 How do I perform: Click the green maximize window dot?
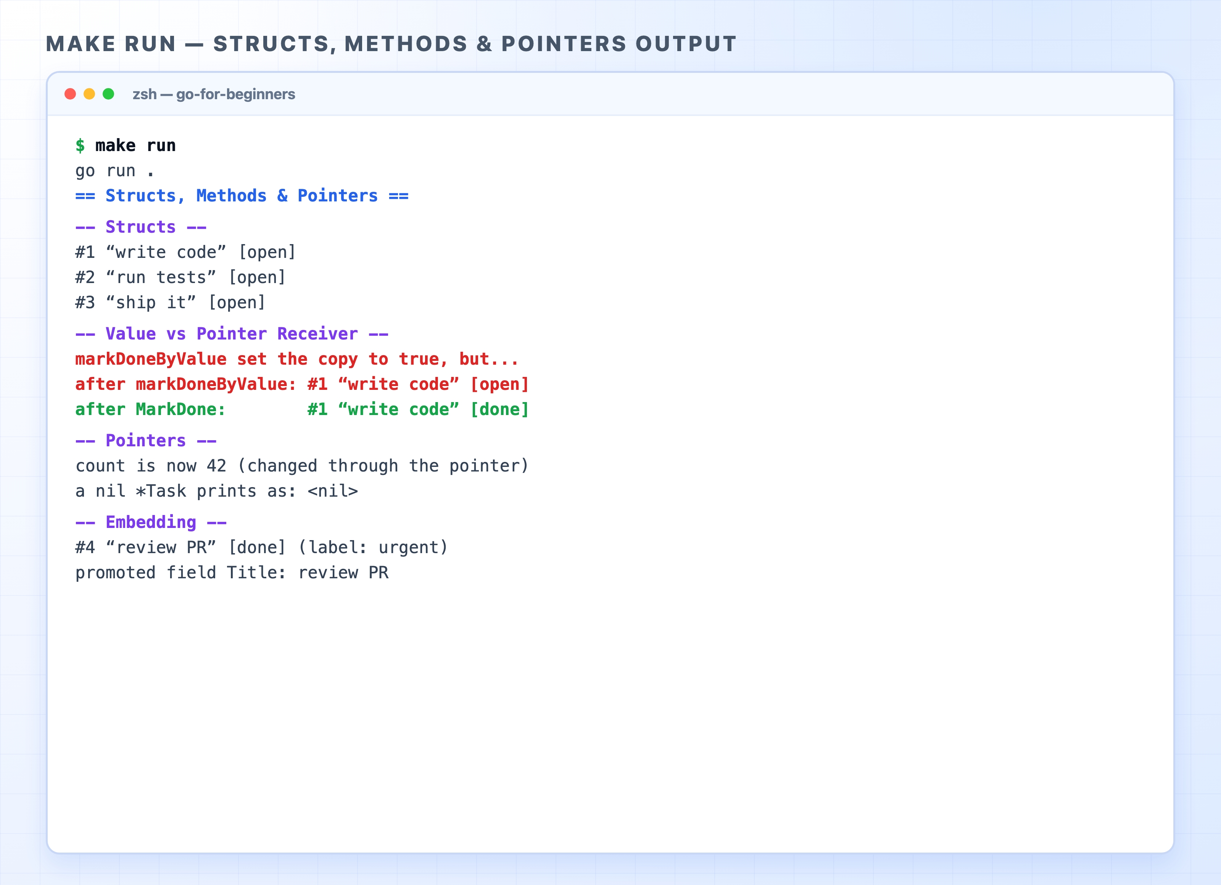[x=108, y=94]
